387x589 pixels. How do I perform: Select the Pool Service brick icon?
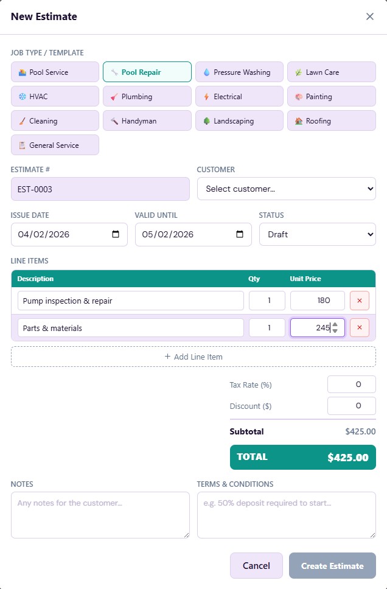[23, 72]
